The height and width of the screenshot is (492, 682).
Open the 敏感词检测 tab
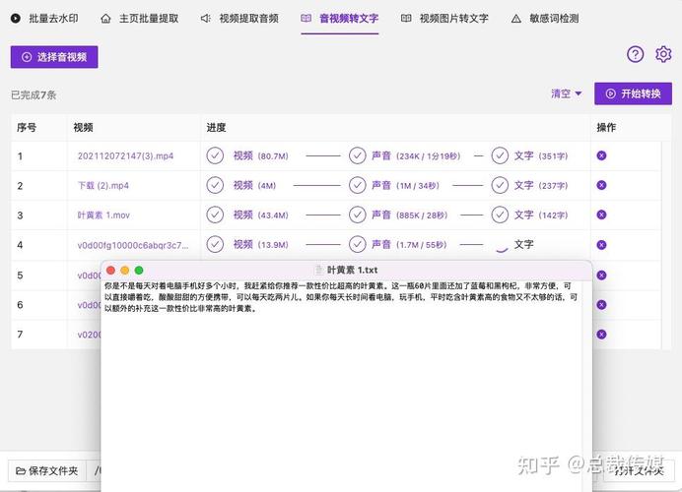click(545, 19)
